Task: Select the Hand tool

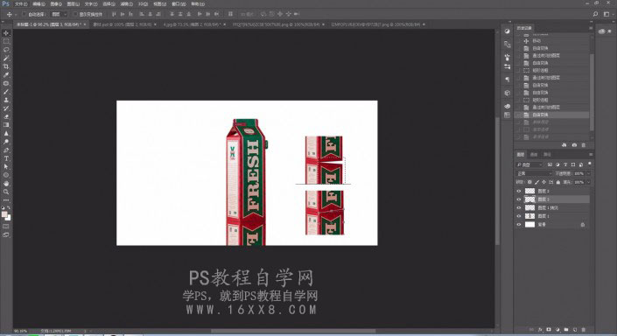Action: tap(6, 184)
